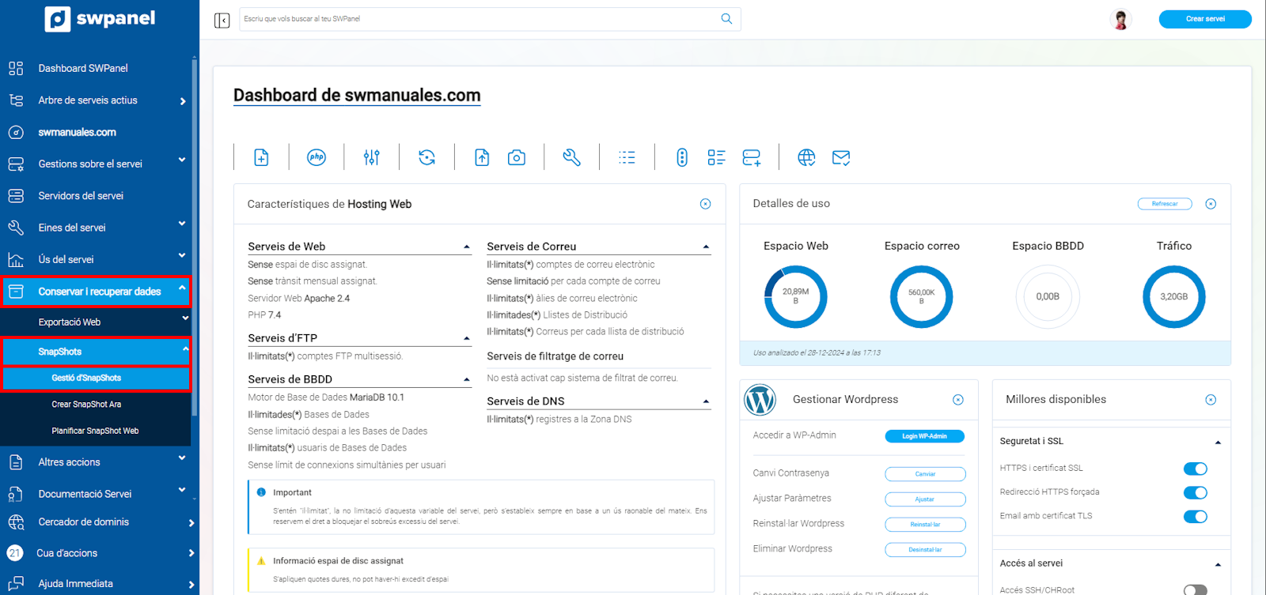
Task: Open the globe domain toolbar icon
Action: pos(806,158)
